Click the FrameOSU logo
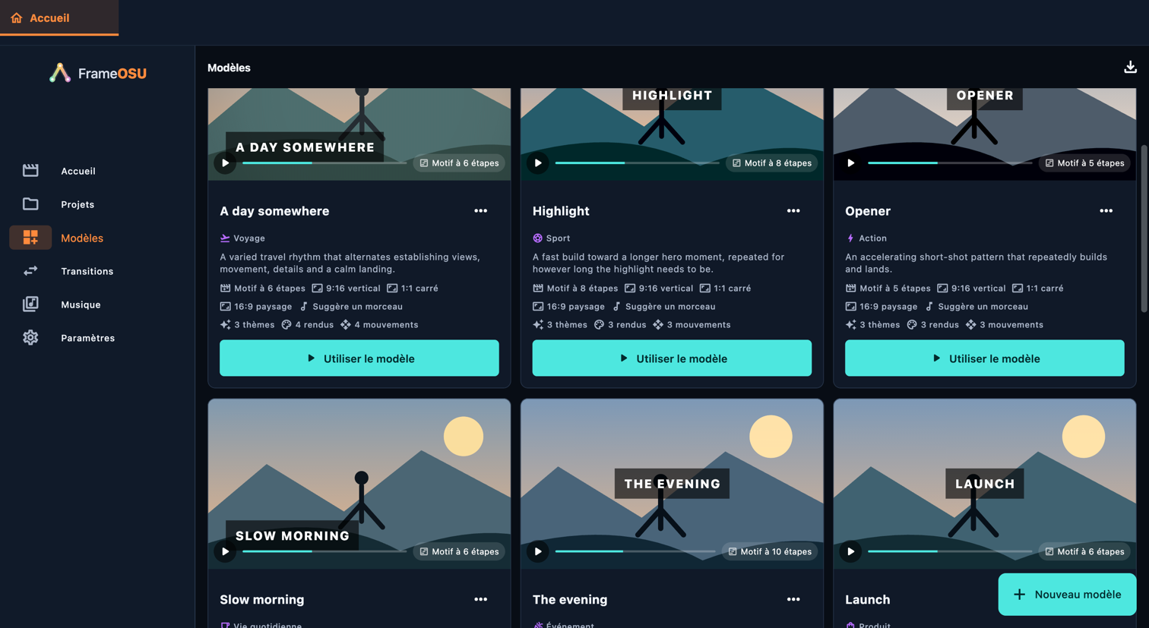Viewport: 1149px width, 628px height. pos(98,73)
